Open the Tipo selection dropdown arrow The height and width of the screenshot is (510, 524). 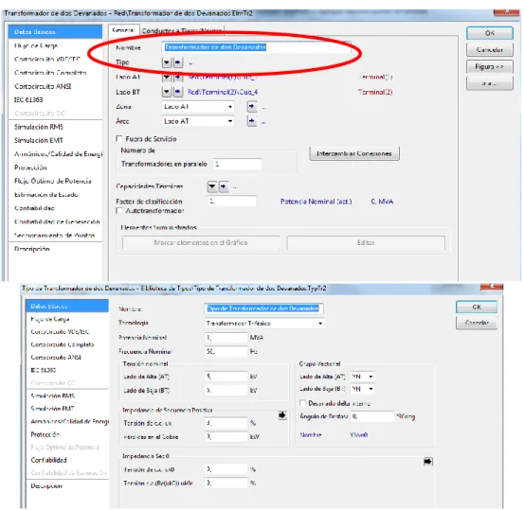point(167,62)
